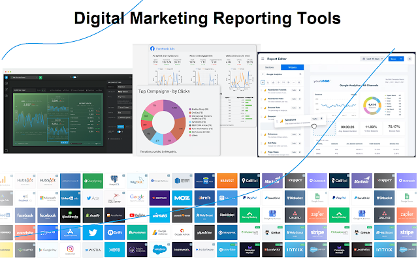The image size is (418, 261).
Task: Check the Abandoned Rate widget box
Action: pos(299,99)
